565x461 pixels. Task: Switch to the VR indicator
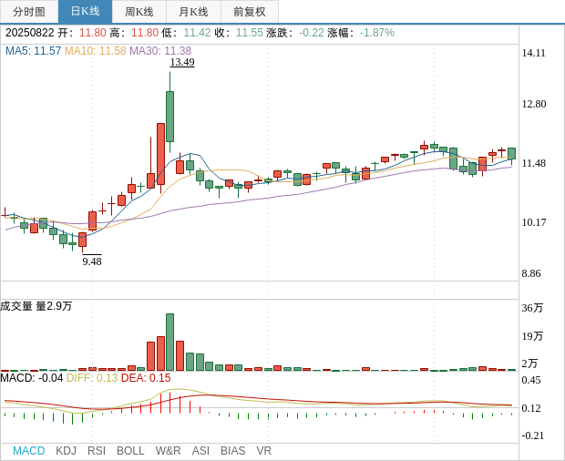point(263,451)
